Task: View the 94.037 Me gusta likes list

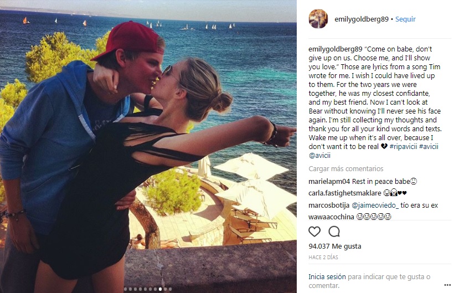Action: tap(335, 246)
